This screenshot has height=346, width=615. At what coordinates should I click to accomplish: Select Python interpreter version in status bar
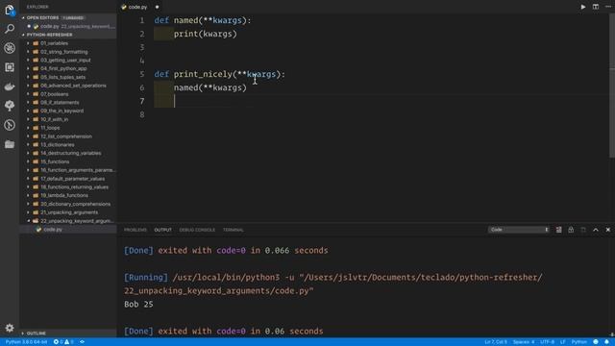coord(26,342)
